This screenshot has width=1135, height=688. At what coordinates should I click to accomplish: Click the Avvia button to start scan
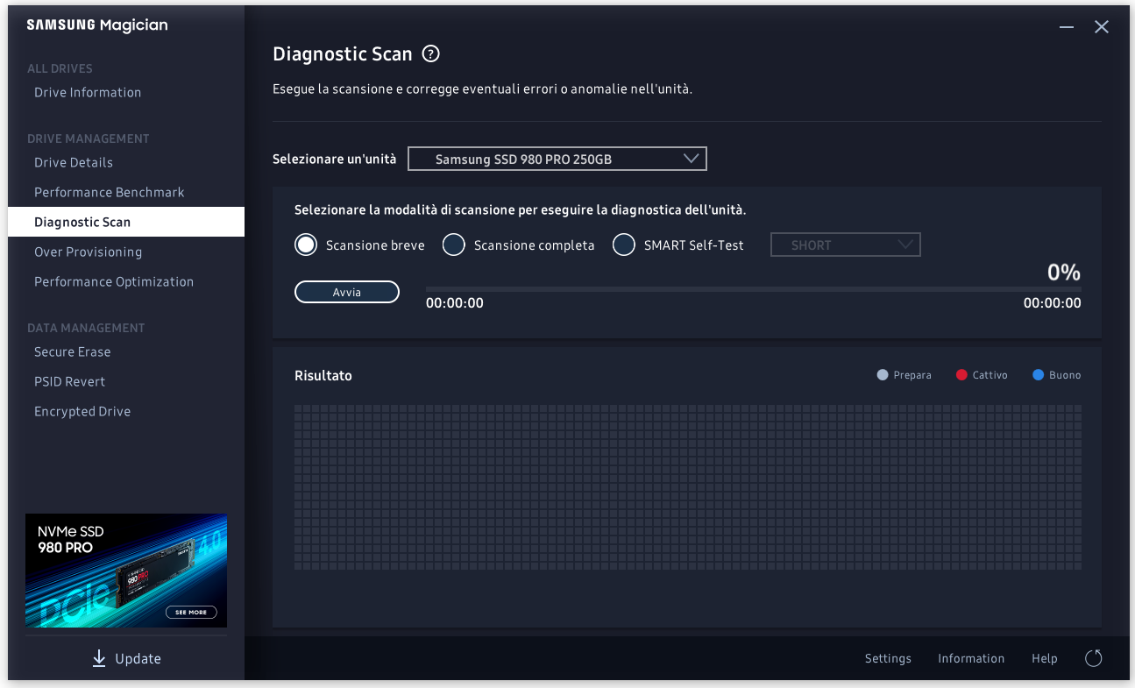point(347,292)
